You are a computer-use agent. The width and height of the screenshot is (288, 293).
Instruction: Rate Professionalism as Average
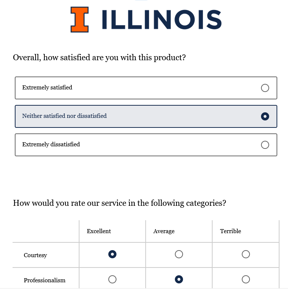(179, 279)
